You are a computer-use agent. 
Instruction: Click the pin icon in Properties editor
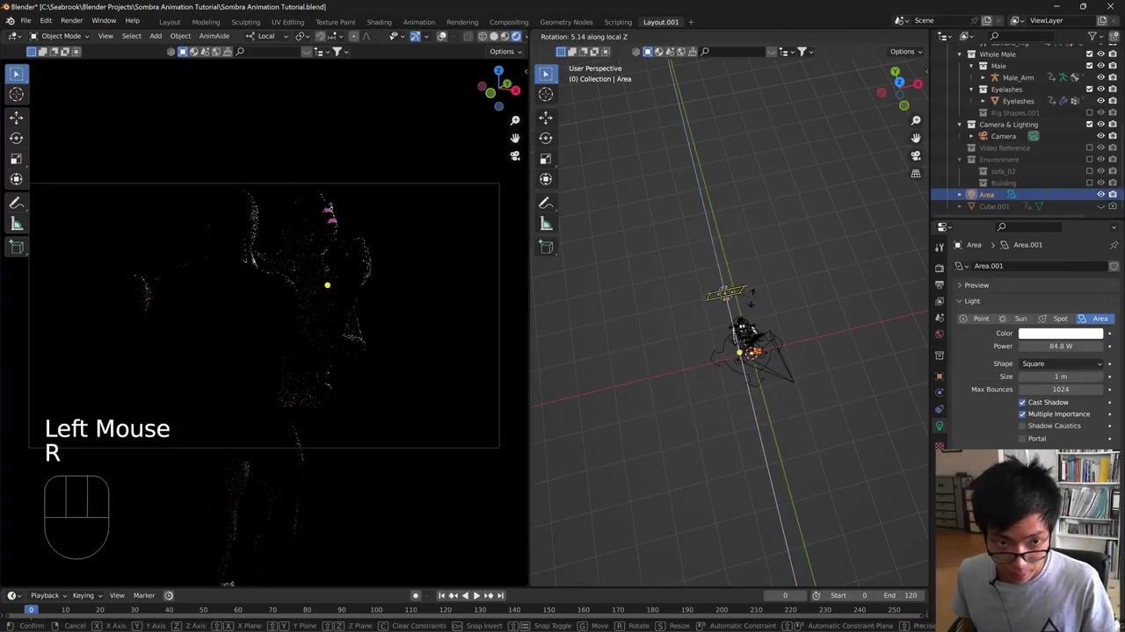click(x=1114, y=245)
